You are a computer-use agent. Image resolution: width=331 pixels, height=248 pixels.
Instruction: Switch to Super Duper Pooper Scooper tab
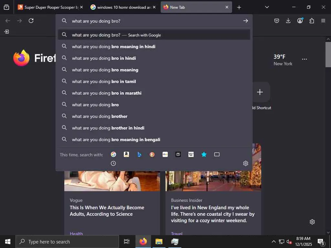[50, 7]
